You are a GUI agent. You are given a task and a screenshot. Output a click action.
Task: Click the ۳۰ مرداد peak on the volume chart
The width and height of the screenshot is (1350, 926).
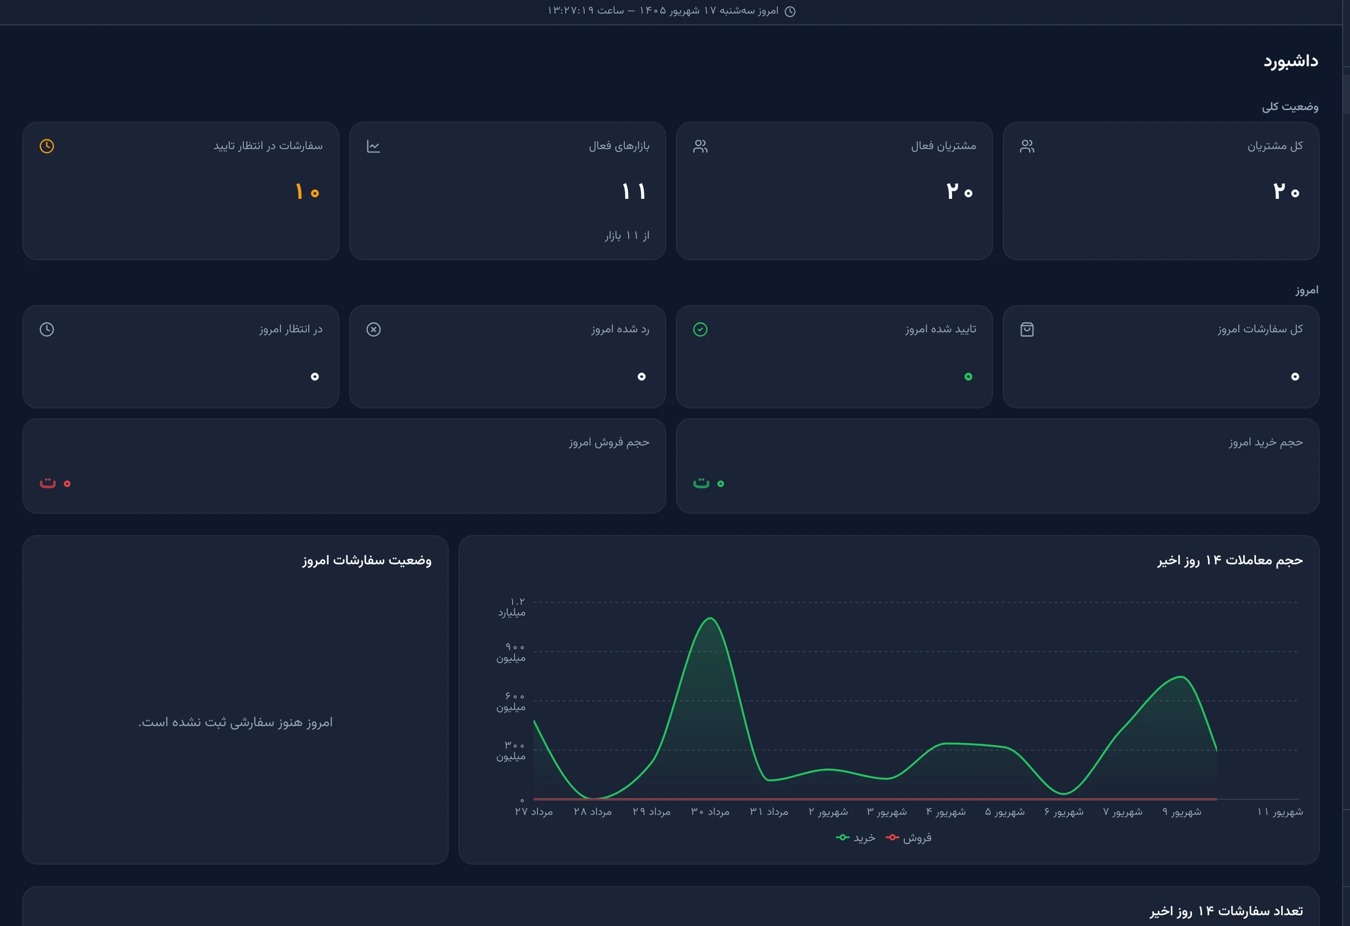pyautogui.click(x=710, y=618)
